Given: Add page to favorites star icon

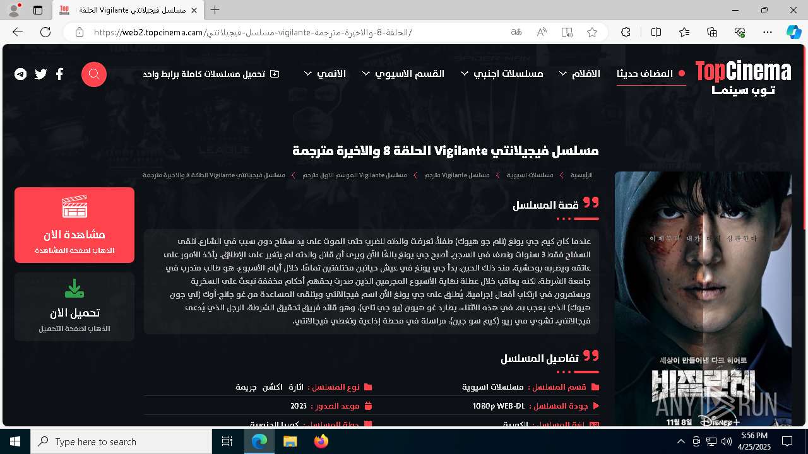Looking at the screenshot, I should pyautogui.click(x=592, y=32).
